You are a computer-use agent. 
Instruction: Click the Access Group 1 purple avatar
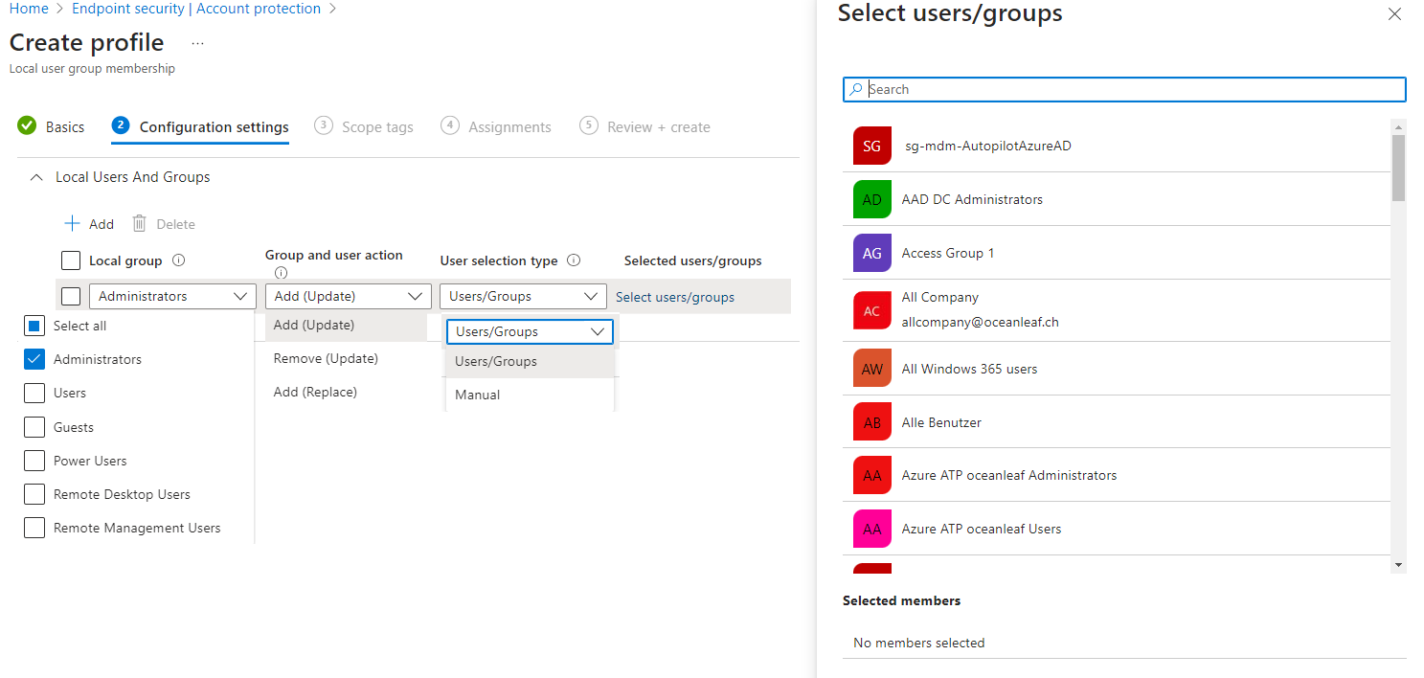(x=871, y=253)
